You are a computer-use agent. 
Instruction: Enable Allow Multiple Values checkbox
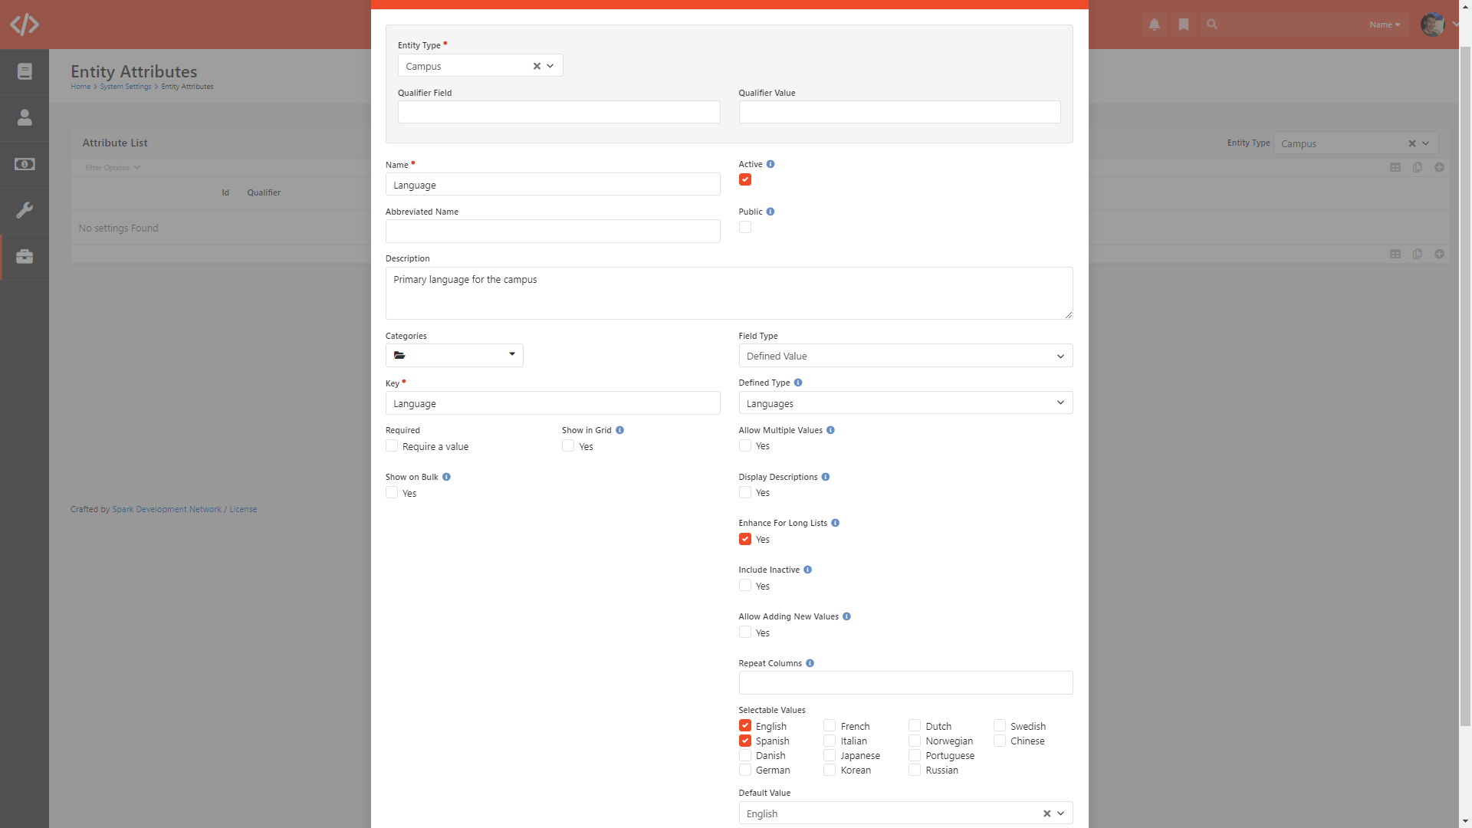[745, 445]
